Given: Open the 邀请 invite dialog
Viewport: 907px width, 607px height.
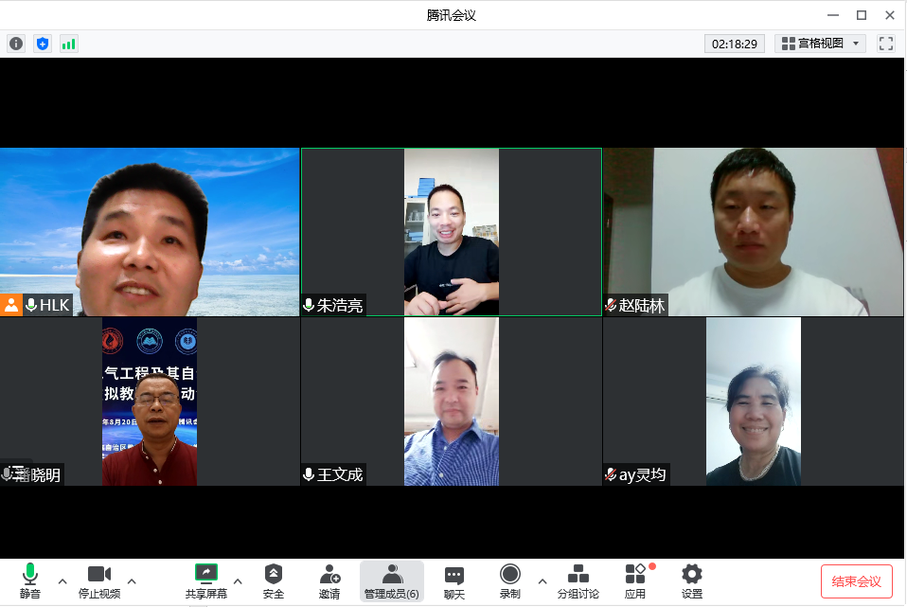Looking at the screenshot, I should point(329,580).
